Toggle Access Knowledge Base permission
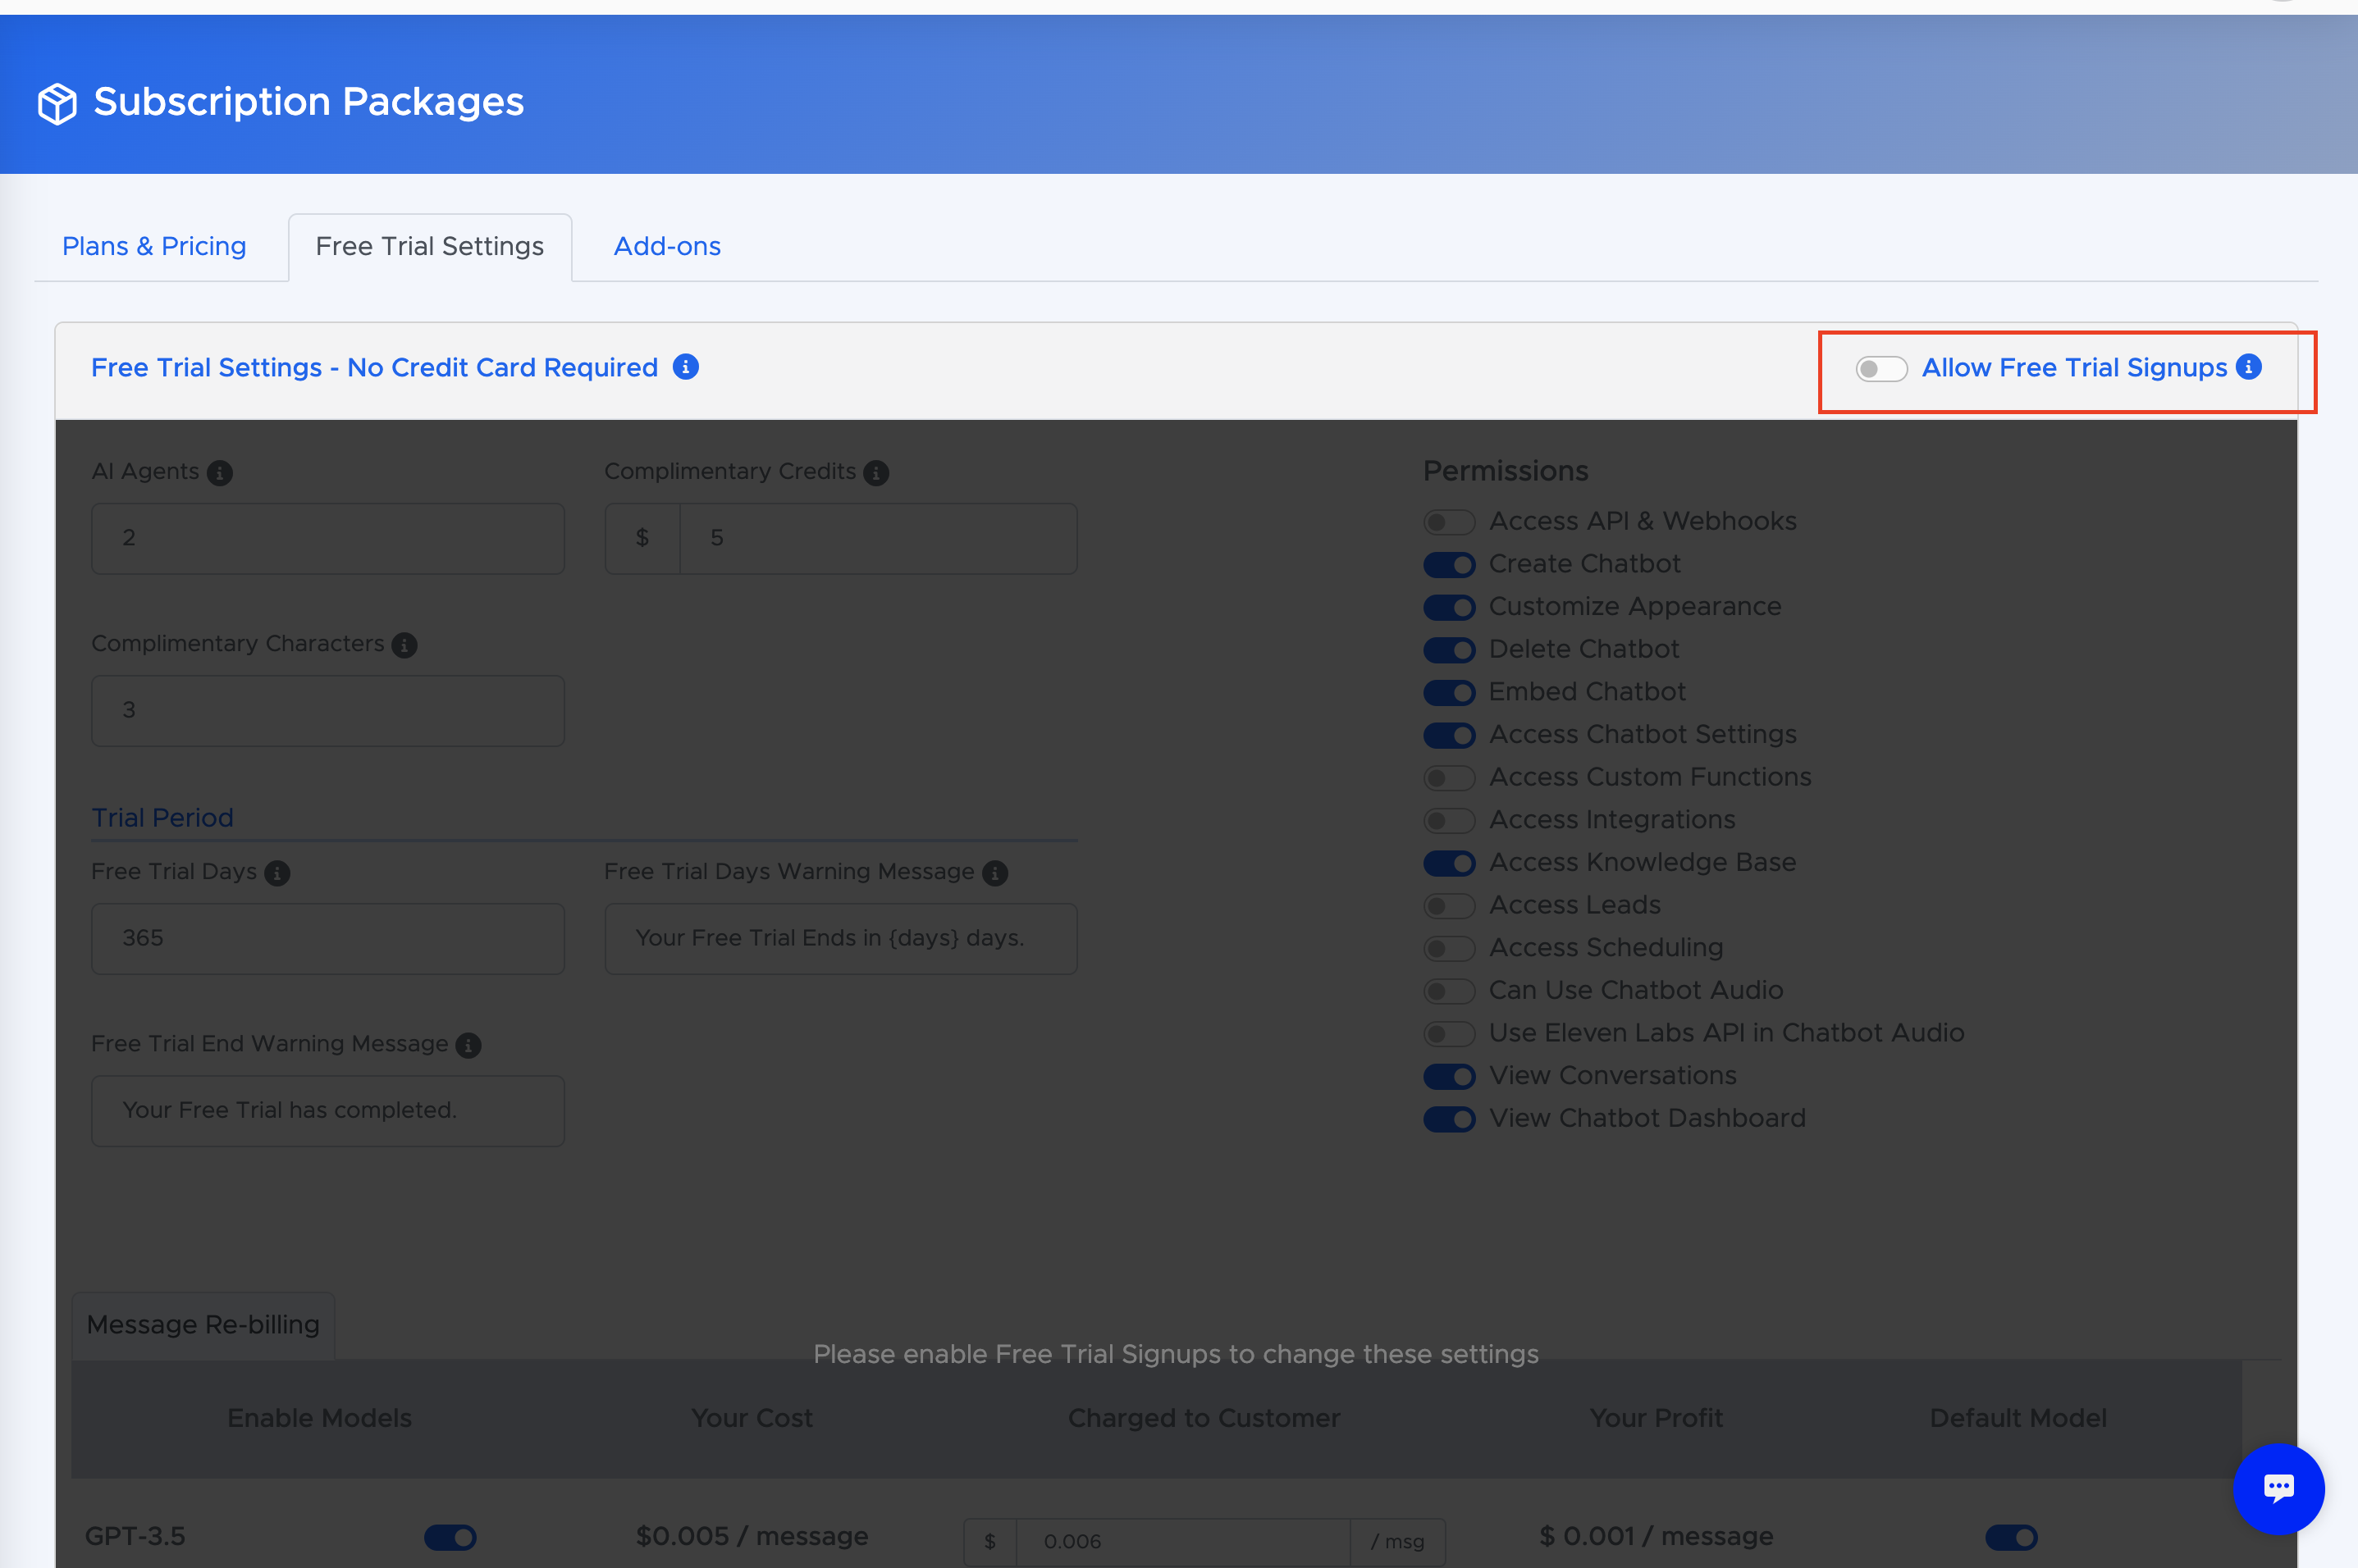Viewport: 2358px width, 1568px height. [x=1449, y=863]
